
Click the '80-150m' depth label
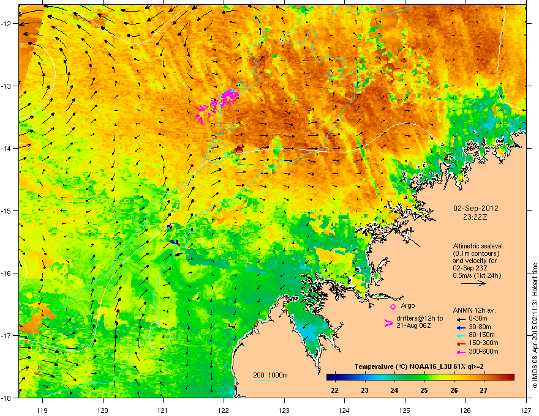(481, 335)
